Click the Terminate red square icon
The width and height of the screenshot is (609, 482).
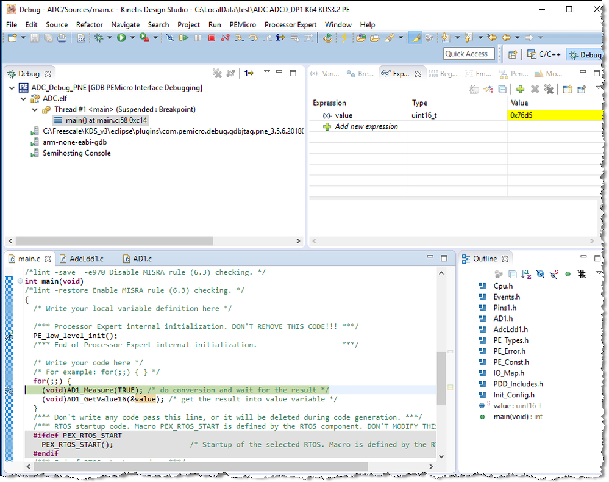click(x=212, y=38)
